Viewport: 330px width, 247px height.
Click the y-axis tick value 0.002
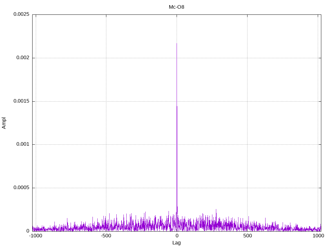tap(23, 58)
